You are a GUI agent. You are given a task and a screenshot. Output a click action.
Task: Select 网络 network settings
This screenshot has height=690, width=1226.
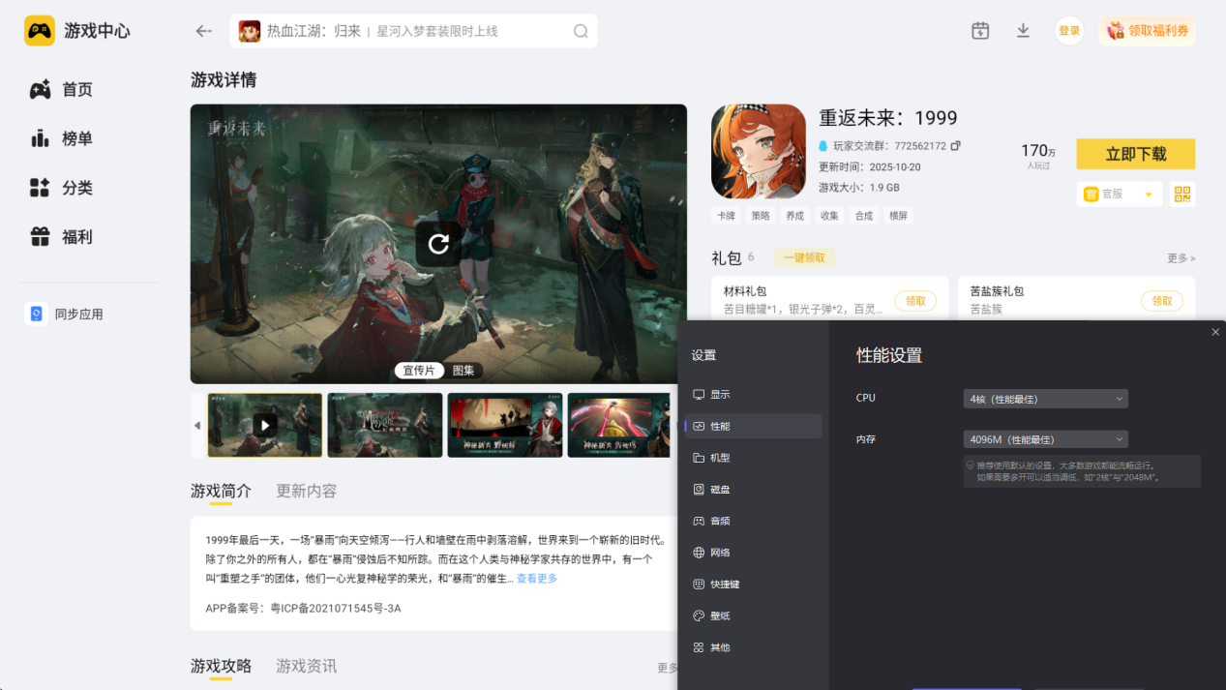tap(720, 553)
